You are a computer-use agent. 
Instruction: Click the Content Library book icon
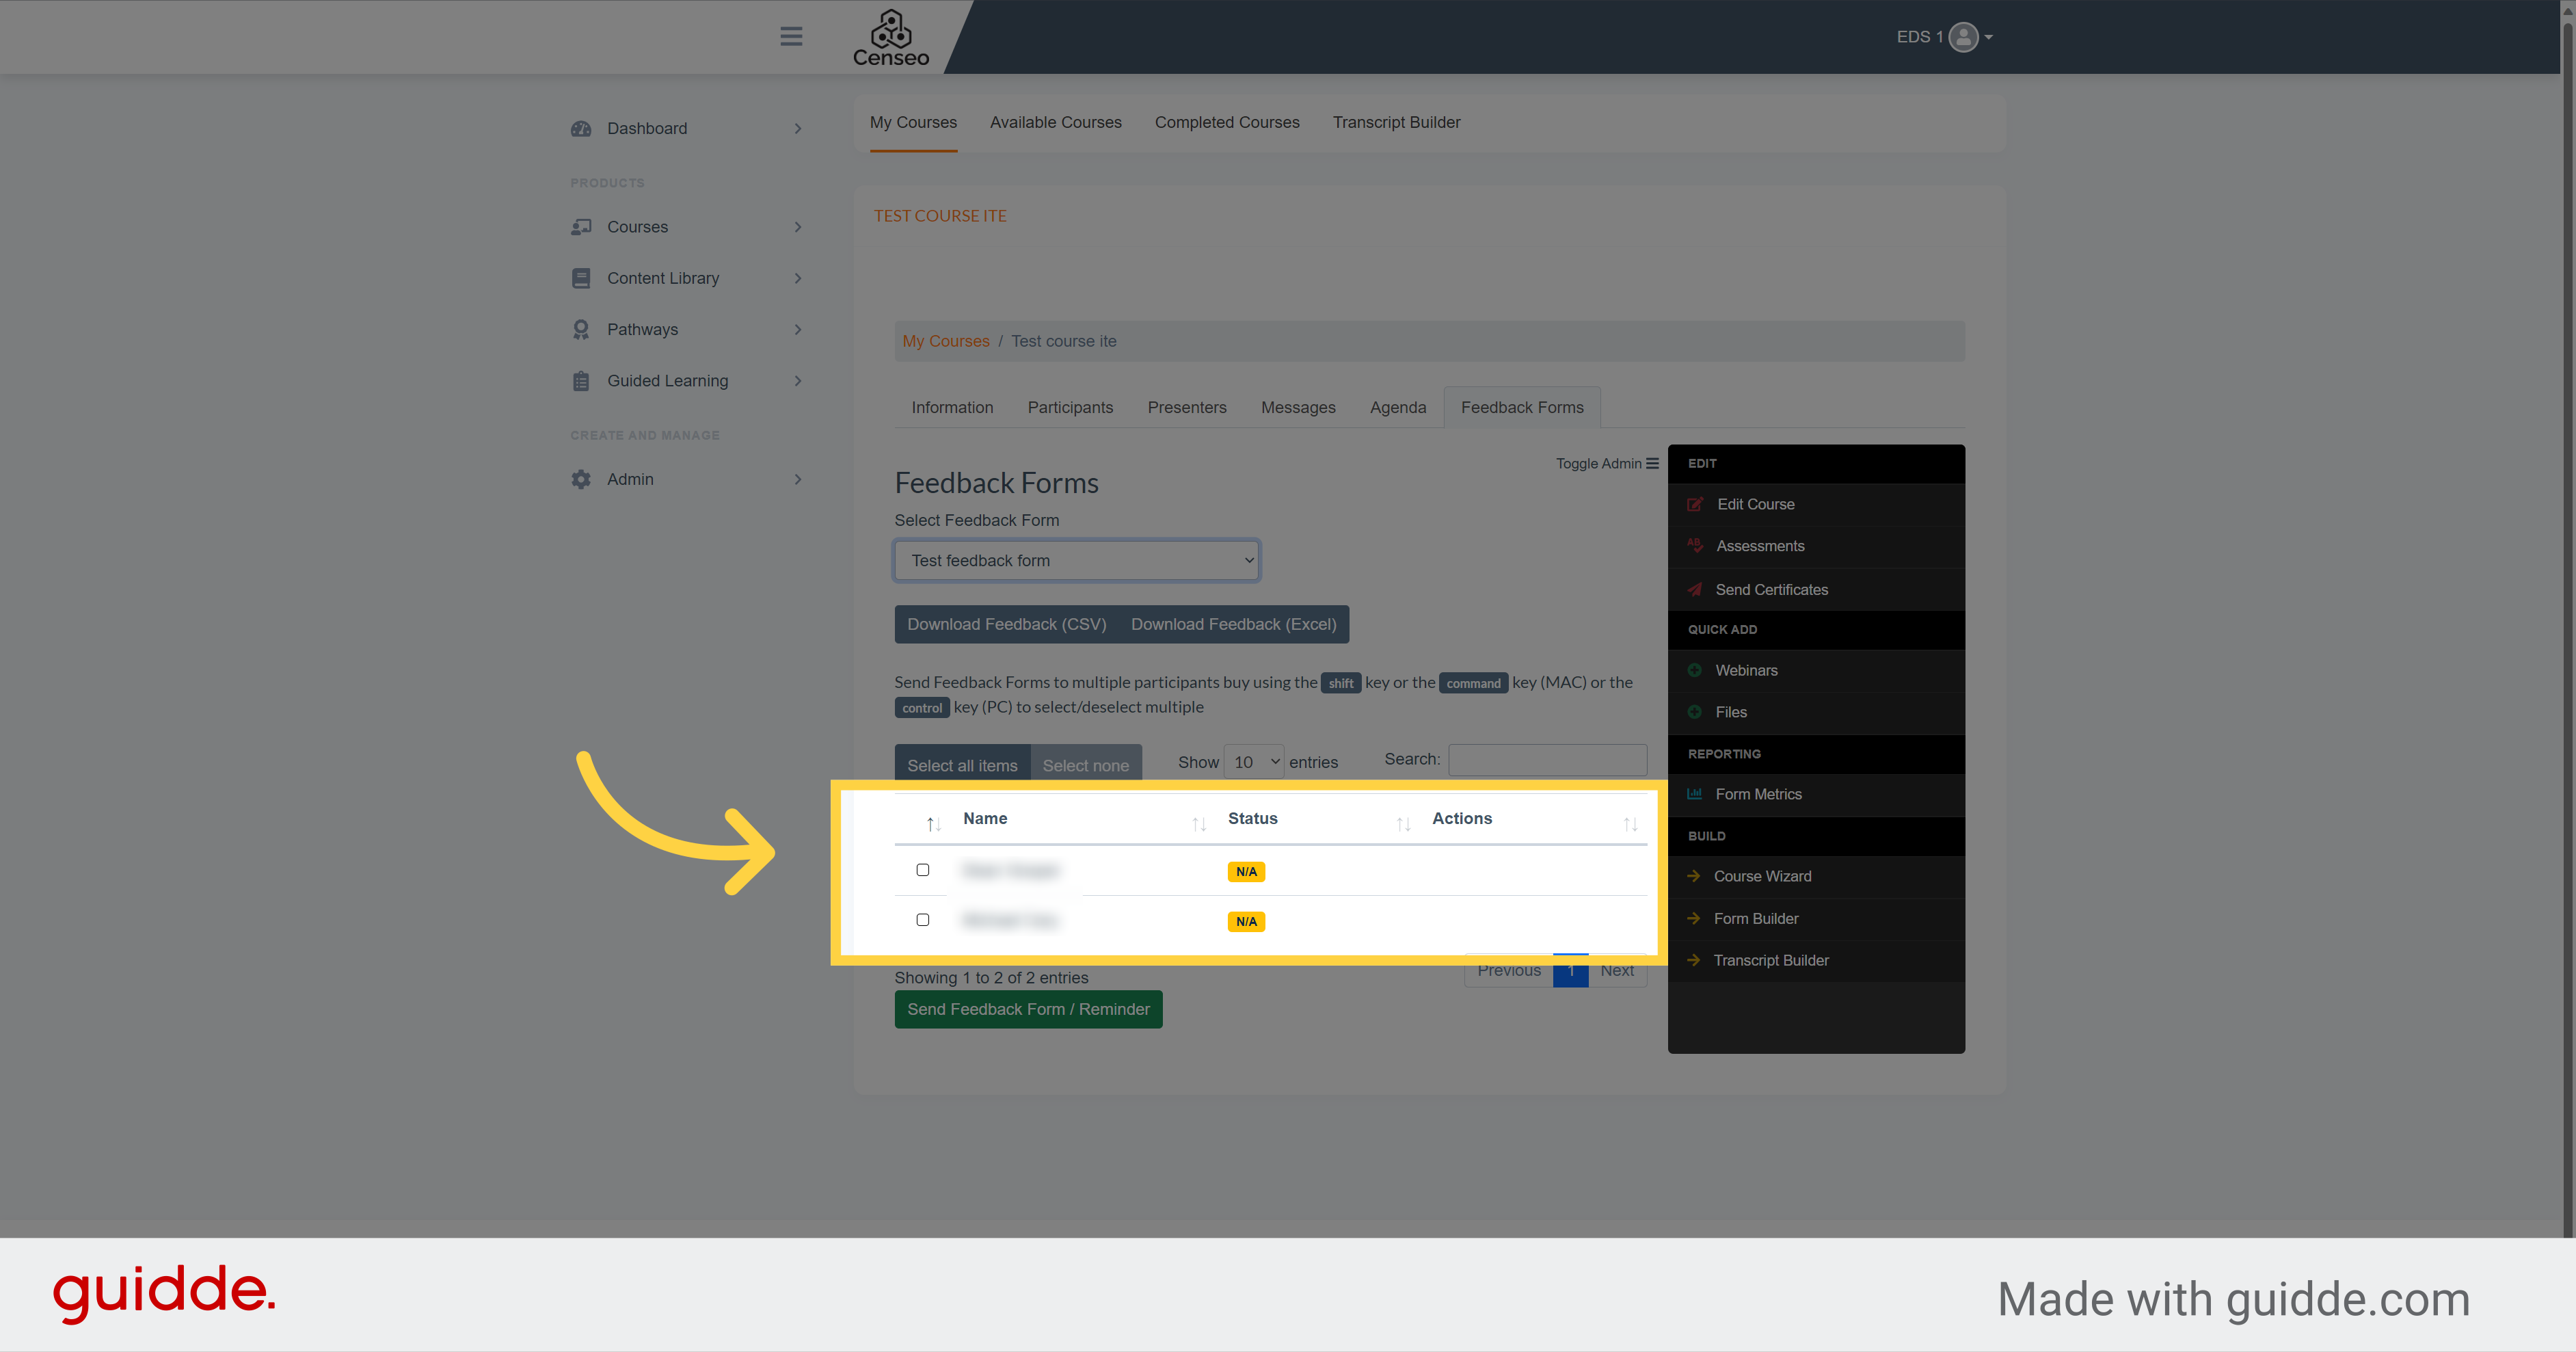(581, 278)
